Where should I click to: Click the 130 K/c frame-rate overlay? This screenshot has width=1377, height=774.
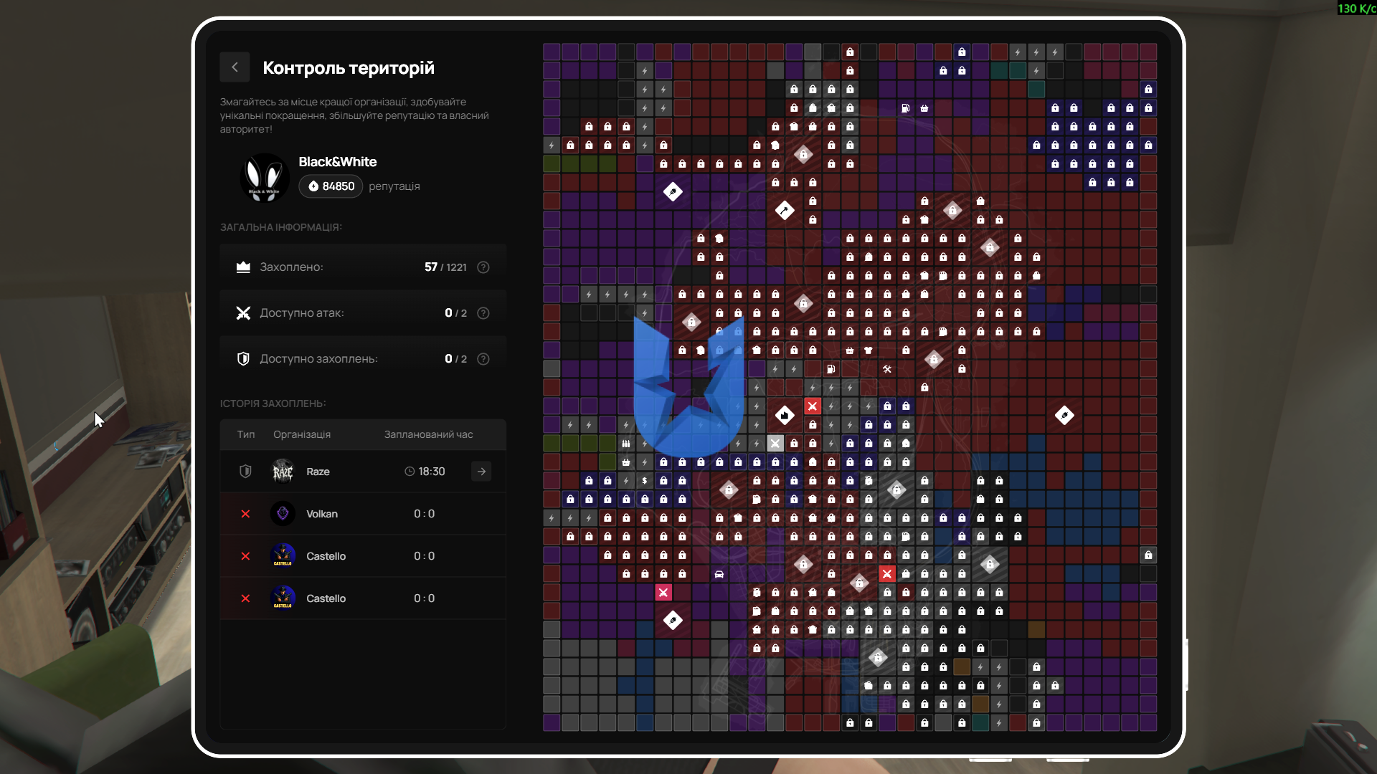coord(1356,9)
